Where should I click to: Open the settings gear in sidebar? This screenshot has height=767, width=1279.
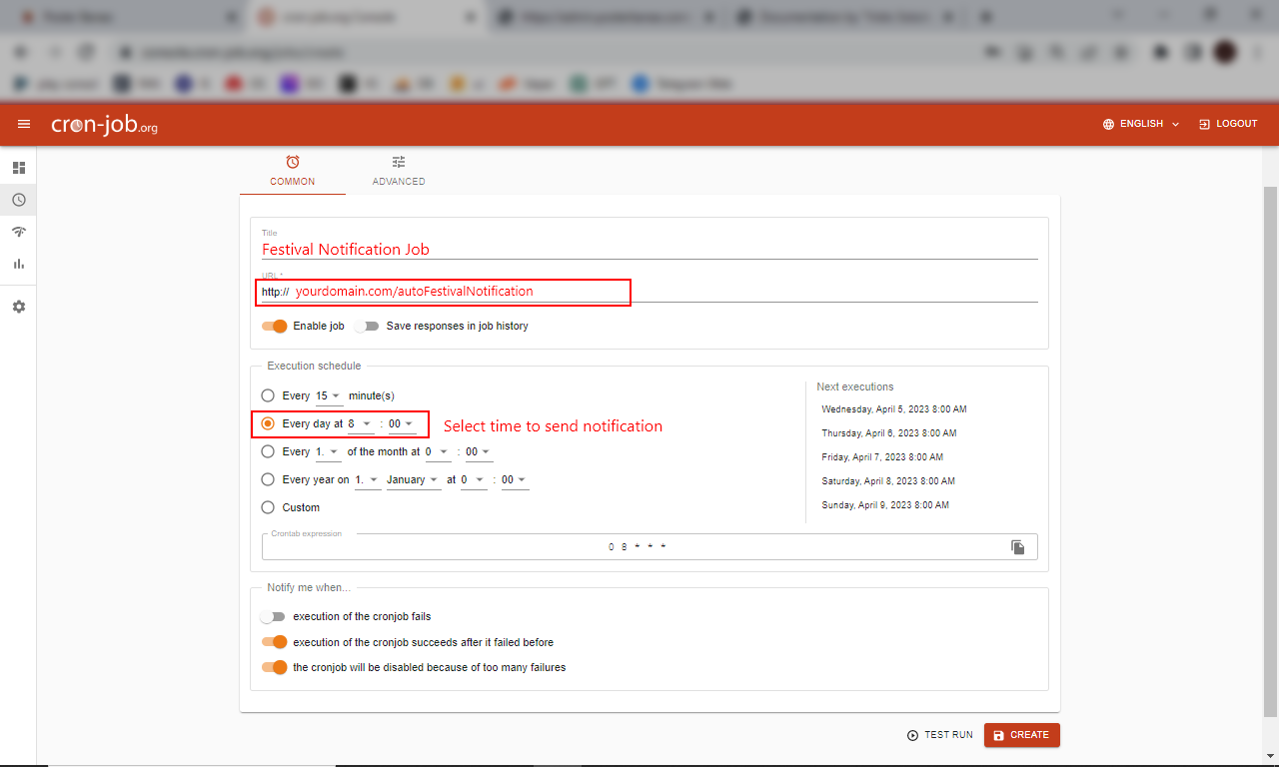coord(18,307)
